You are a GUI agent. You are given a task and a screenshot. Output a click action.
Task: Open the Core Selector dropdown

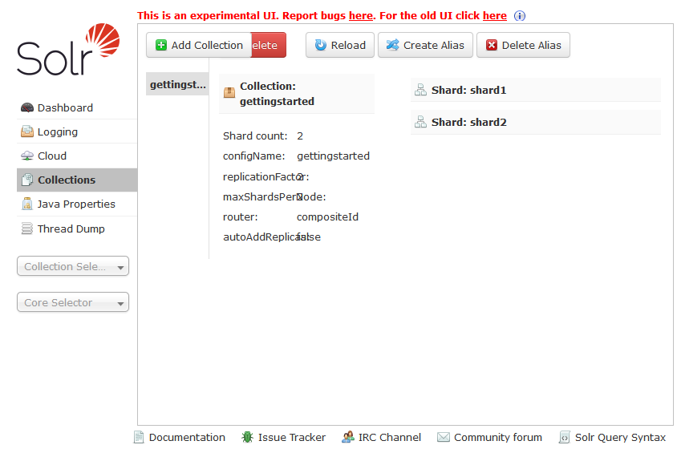point(73,302)
